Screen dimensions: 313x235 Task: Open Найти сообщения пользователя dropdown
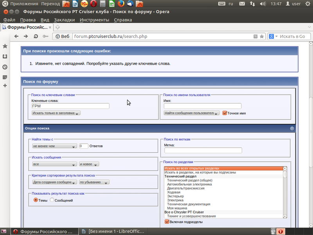click(x=191, y=113)
